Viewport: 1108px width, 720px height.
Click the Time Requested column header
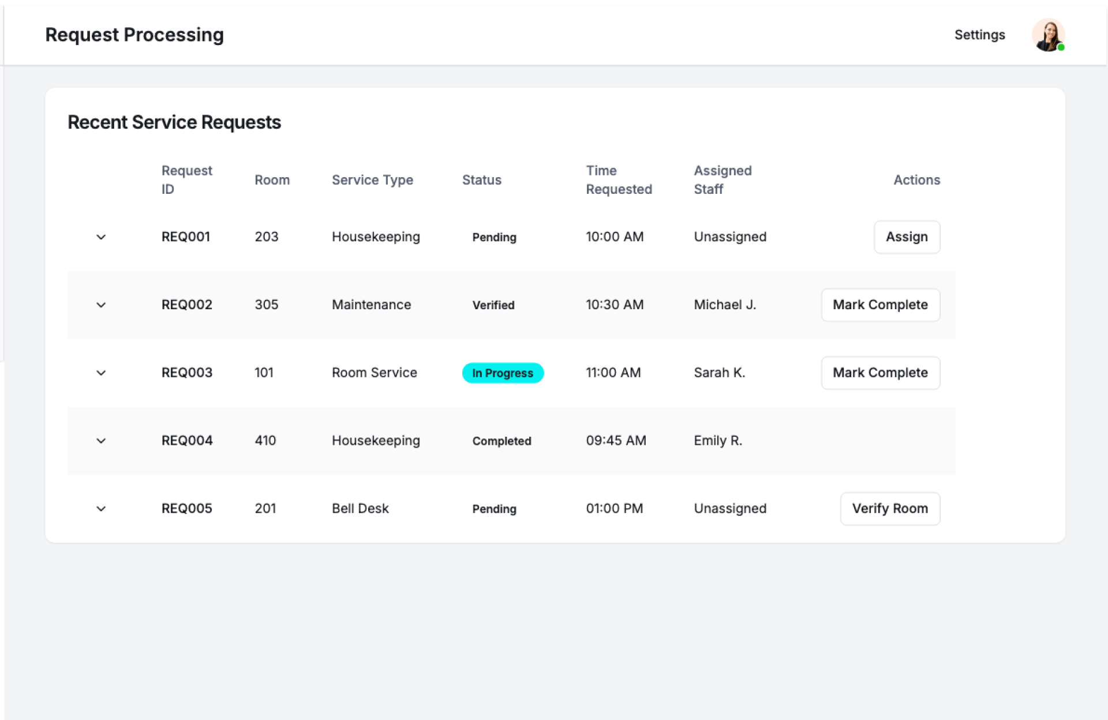(x=619, y=180)
